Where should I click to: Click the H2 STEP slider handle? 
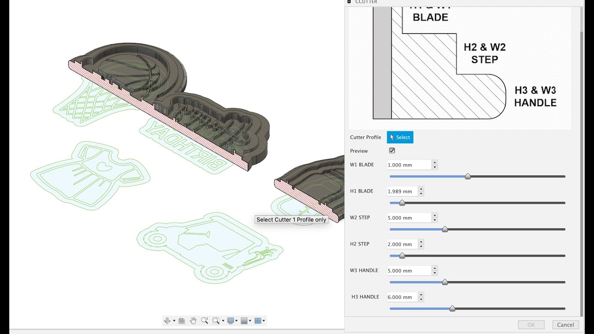pyautogui.click(x=402, y=256)
